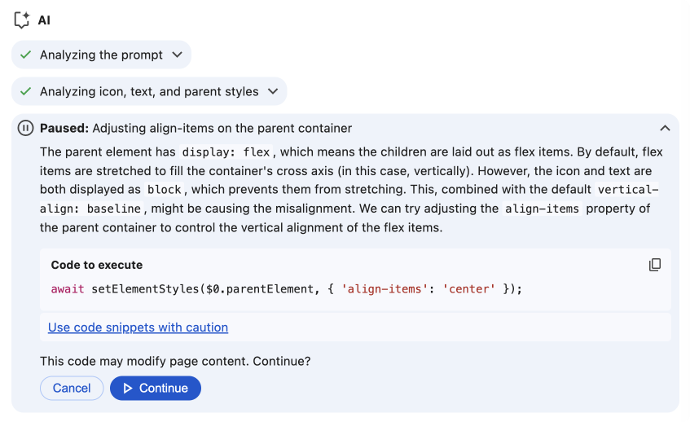690x422 pixels.
Task: Expand the Analyzing the prompt step chevron
Action: (x=178, y=55)
